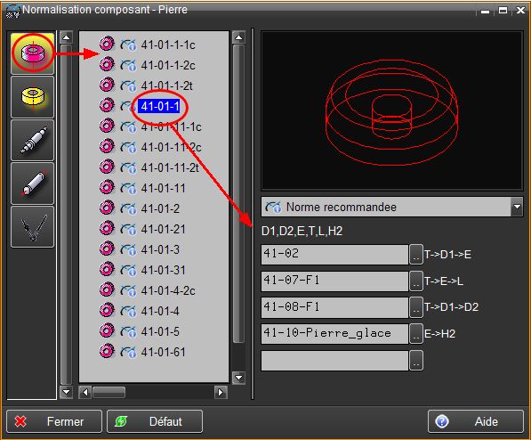Open browse button next to 41-02 field
The height and width of the screenshot is (440, 531).
tap(416, 254)
